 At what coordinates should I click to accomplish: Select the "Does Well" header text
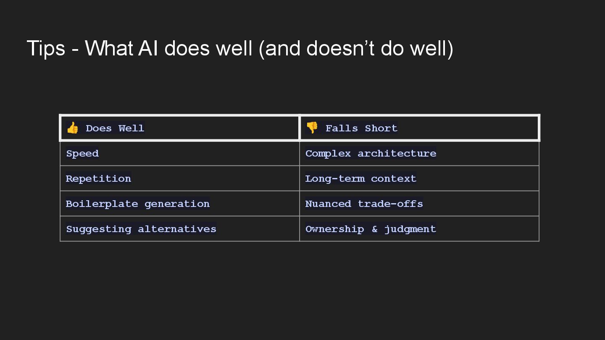(115, 128)
